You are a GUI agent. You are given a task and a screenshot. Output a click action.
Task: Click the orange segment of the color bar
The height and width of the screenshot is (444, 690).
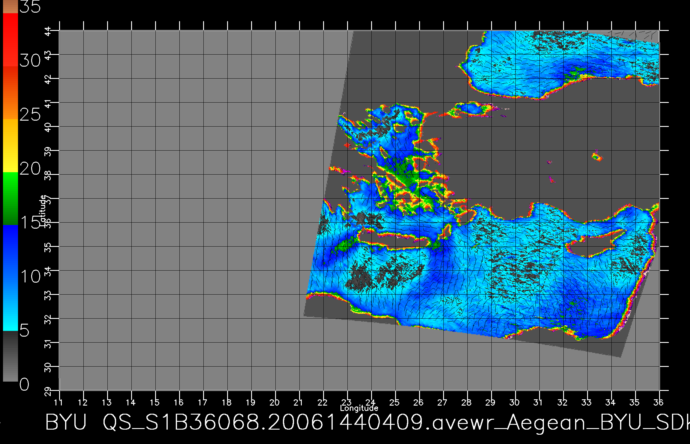[10, 93]
